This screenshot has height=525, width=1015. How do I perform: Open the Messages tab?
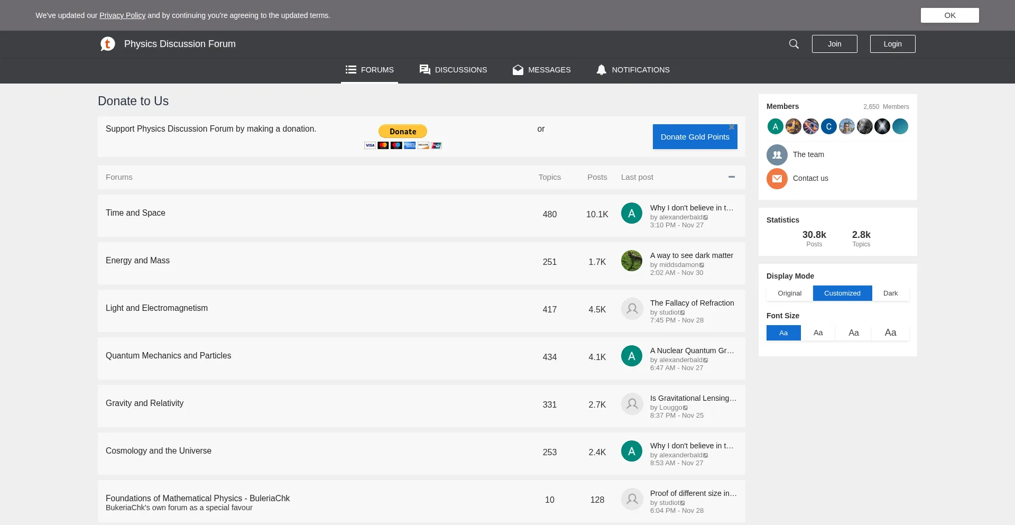(x=541, y=70)
